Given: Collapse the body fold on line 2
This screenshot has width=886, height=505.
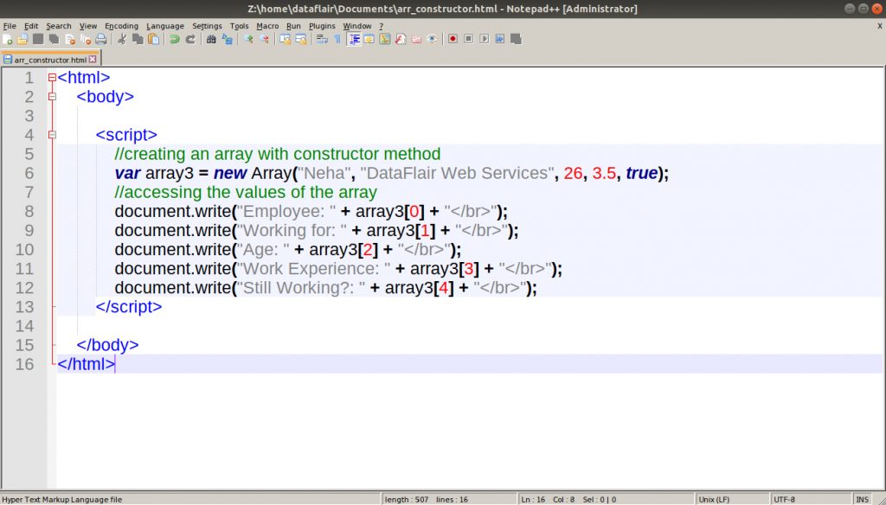Looking at the screenshot, I should pos(52,97).
